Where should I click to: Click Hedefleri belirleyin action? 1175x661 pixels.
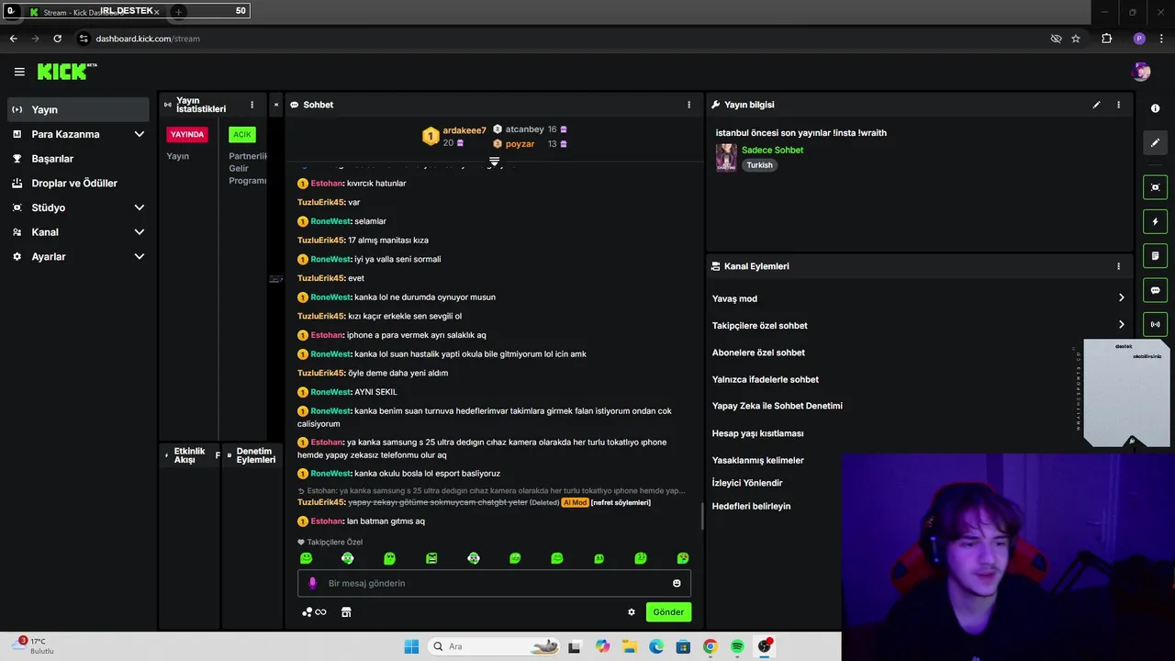coord(751,506)
